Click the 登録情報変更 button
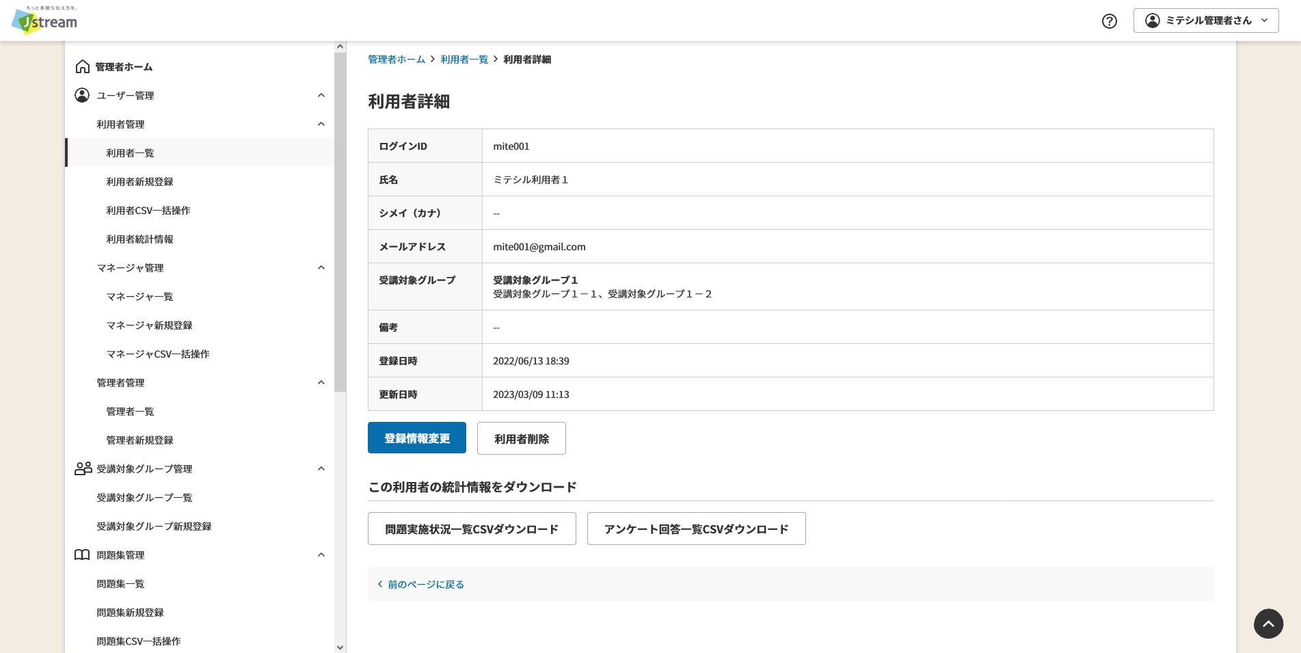 417,438
